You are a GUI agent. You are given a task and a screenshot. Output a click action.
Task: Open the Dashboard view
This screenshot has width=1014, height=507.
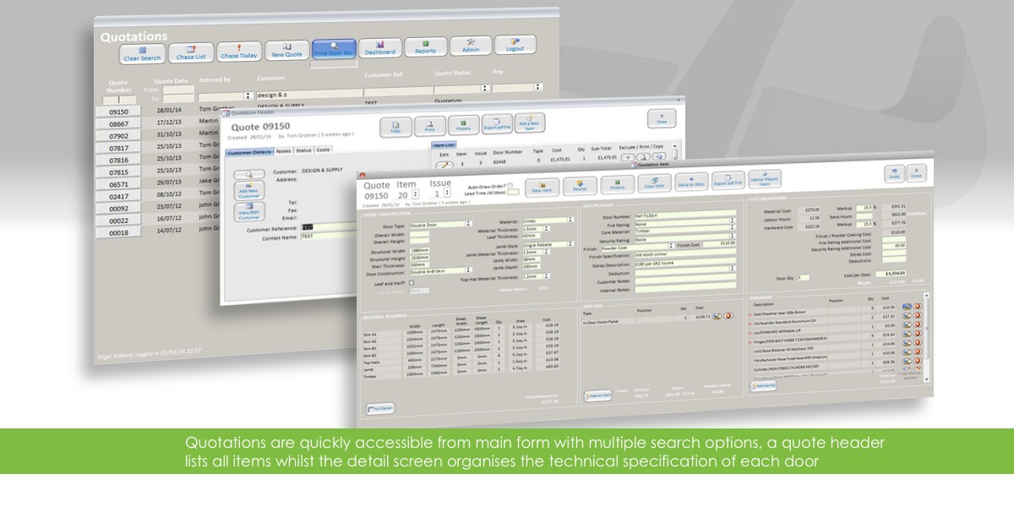pos(380,48)
